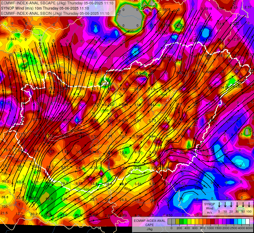
Task: Pick the dark green swatch in CAPE bar
Action: (x=181, y=222)
